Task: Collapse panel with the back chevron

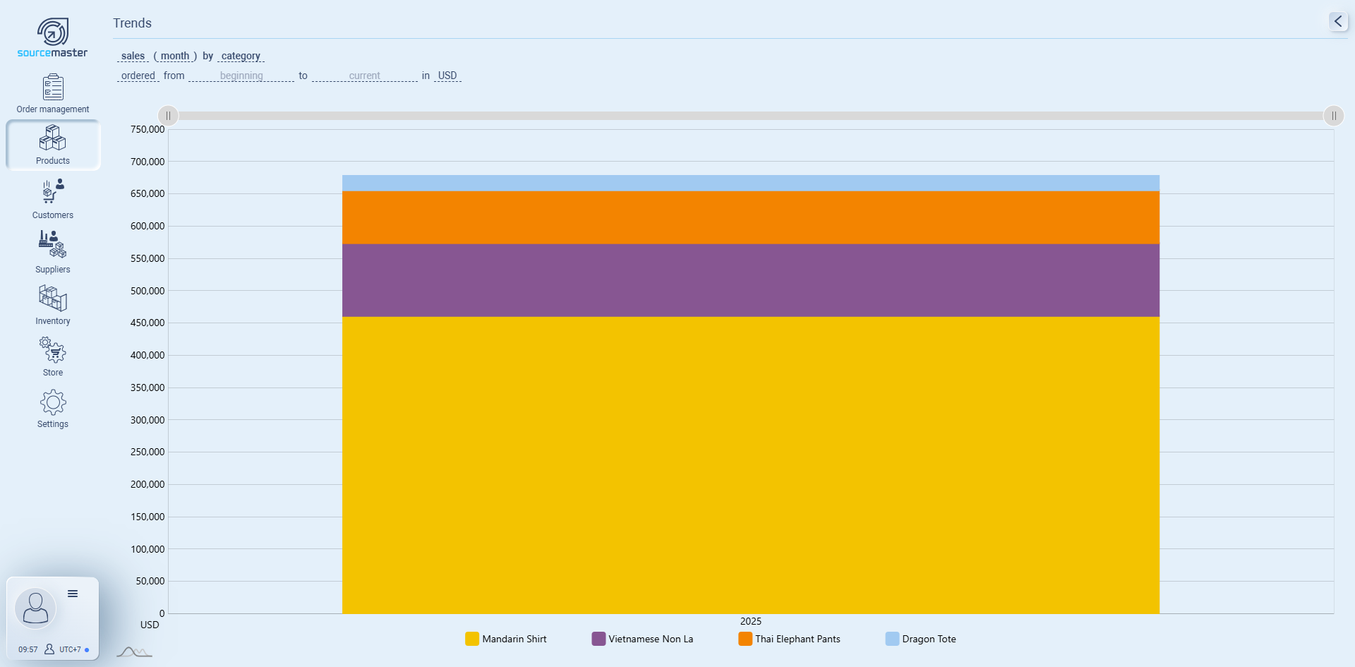Action: tap(1337, 21)
